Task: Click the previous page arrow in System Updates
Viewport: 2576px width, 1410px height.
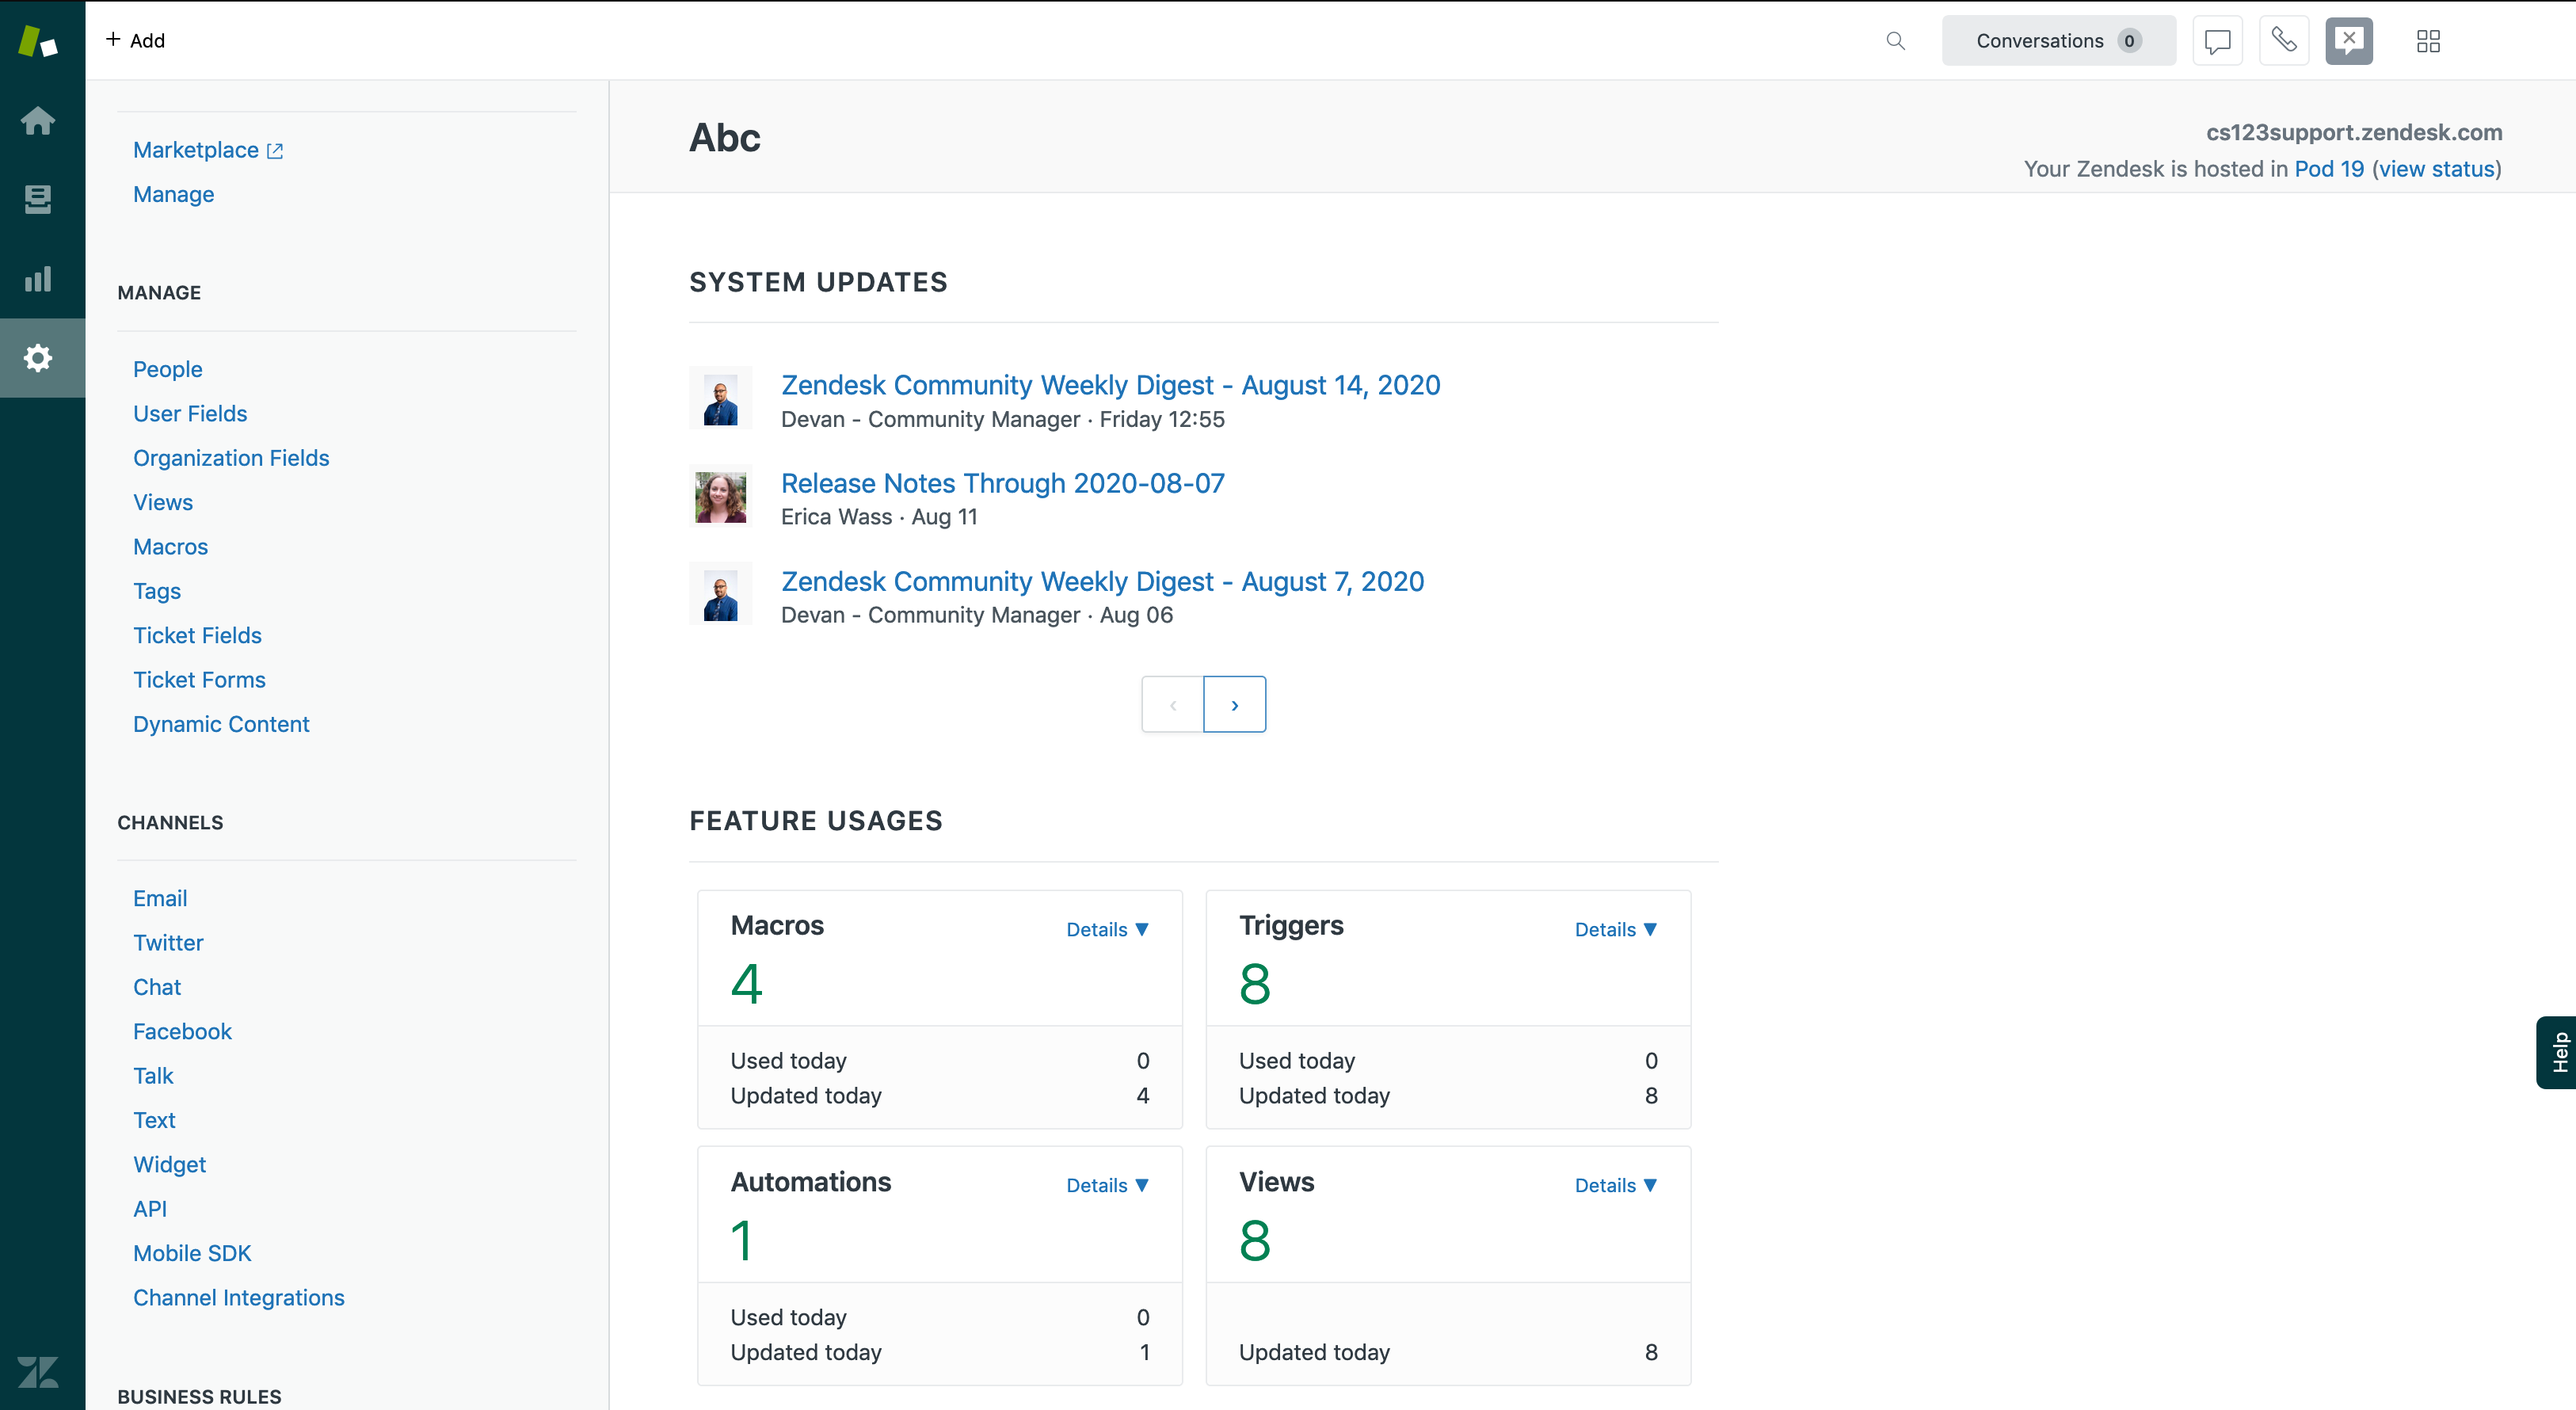Action: click(x=1172, y=704)
